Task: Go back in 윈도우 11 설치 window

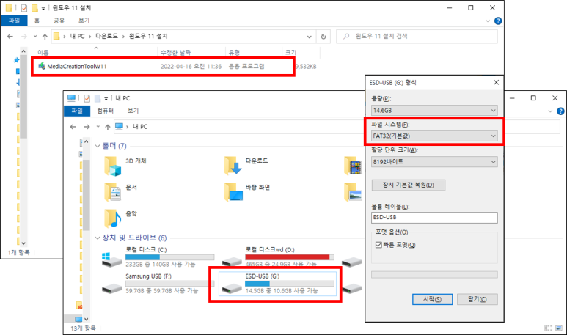Action: click(x=10, y=37)
